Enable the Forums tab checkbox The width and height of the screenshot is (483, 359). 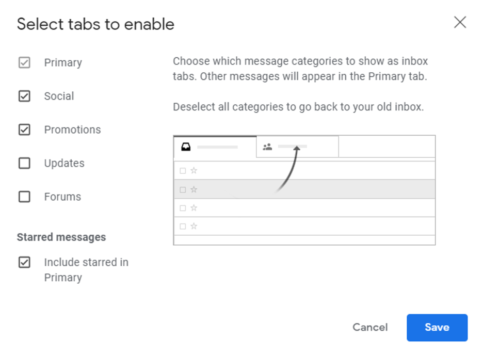tap(24, 197)
